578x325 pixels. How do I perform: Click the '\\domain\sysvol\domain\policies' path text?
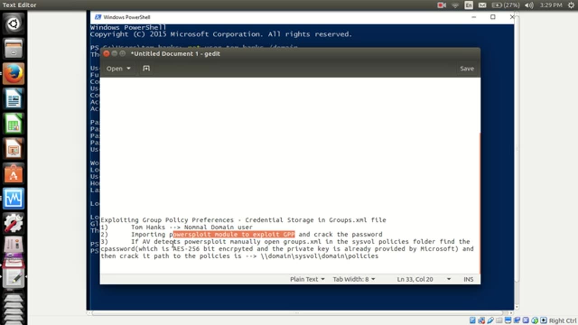click(x=319, y=256)
